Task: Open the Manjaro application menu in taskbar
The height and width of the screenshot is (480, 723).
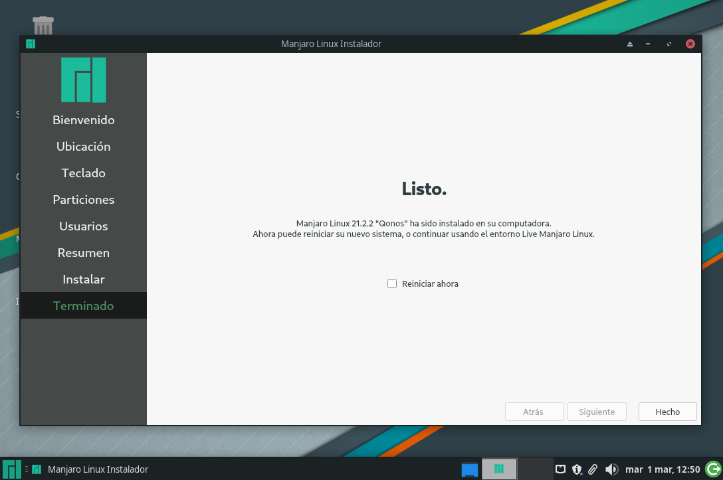Action: 11,469
